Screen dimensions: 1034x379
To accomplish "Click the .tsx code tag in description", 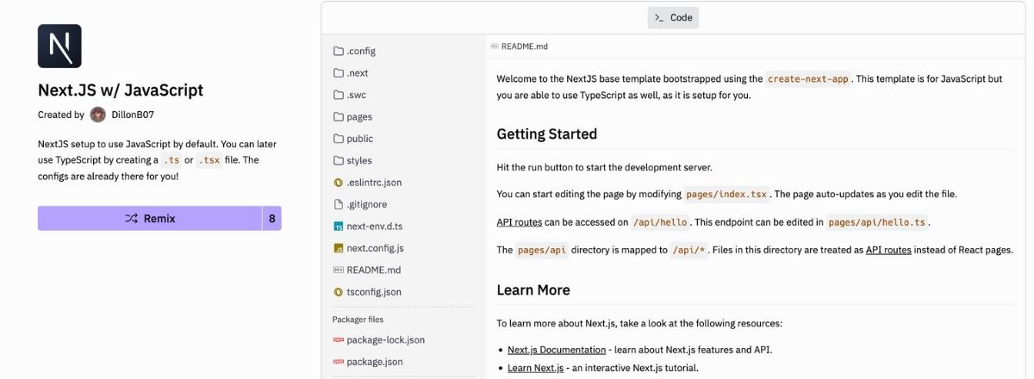I will click(x=209, y=160).
